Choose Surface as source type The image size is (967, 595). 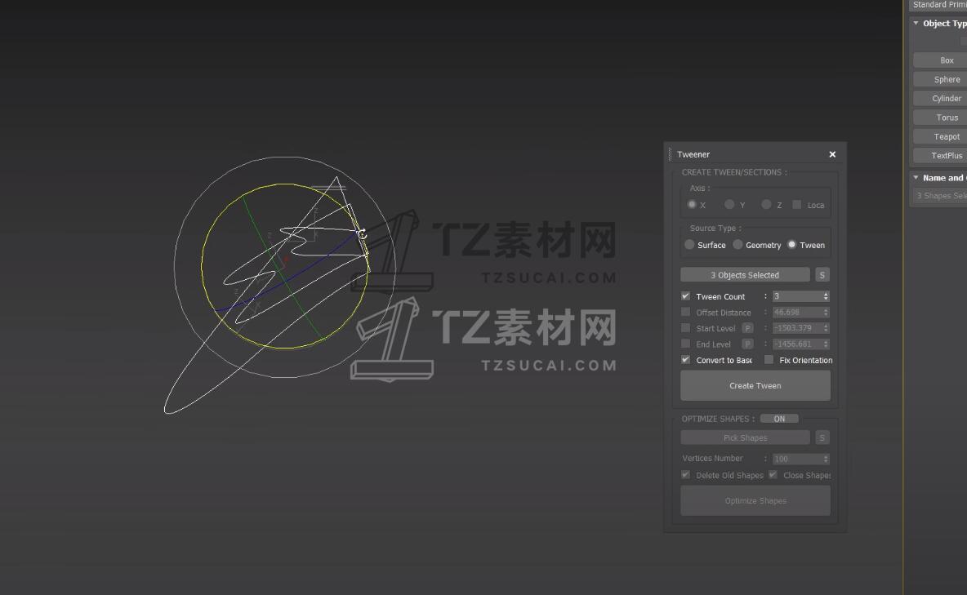[x=689, y=245]
